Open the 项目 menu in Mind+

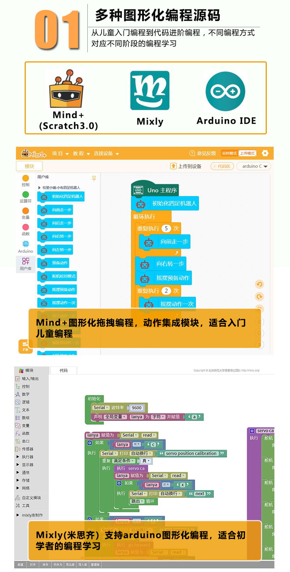tap(60, 154)
